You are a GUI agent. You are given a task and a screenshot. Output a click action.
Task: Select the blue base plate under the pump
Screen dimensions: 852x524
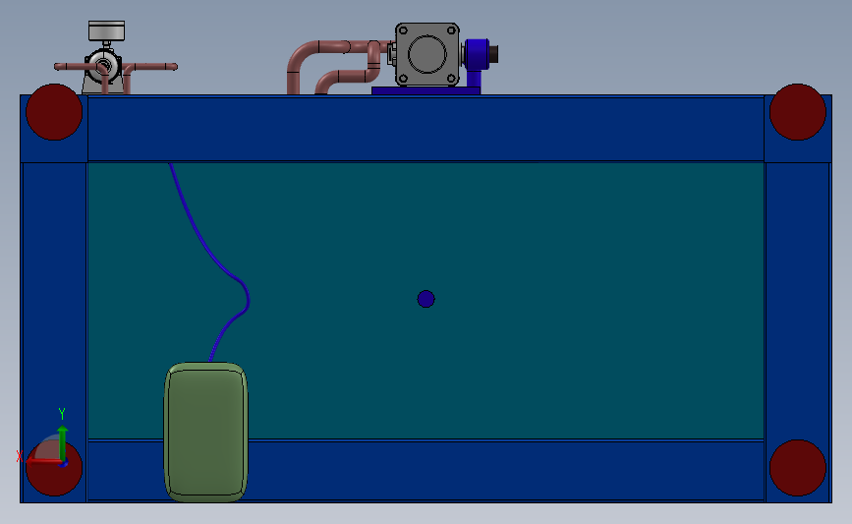426,90
